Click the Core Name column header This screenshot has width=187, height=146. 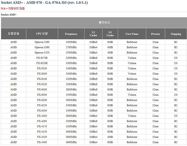pyautogui.click(x=132, y=34)
